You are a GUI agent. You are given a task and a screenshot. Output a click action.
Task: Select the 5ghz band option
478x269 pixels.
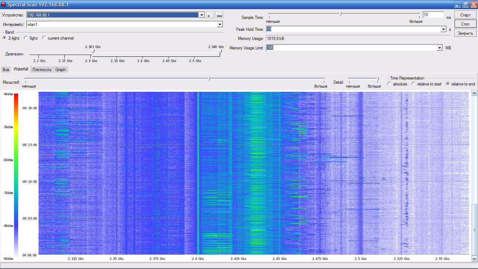click(26, 38)
